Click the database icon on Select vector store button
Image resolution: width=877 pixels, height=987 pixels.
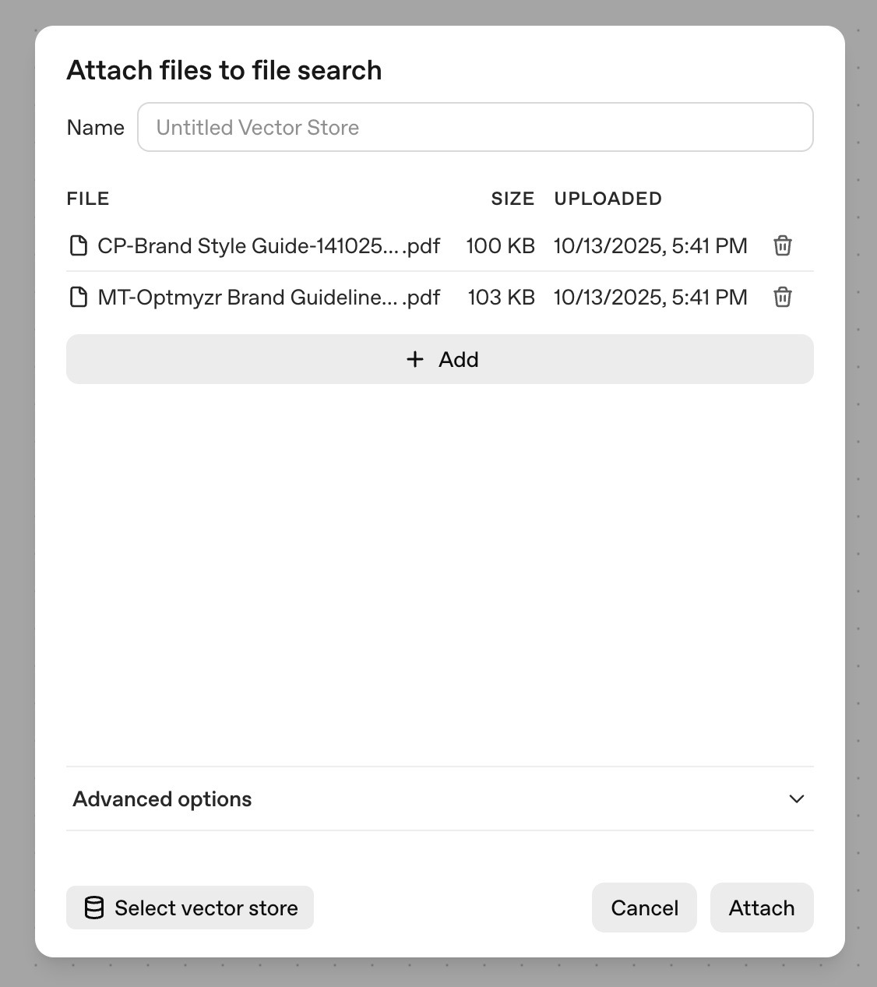[93, 907]
